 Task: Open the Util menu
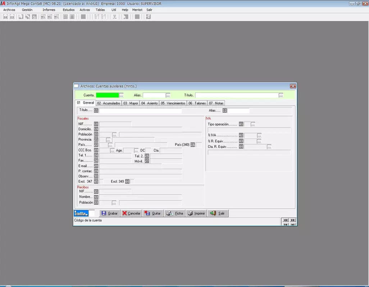click(x=114, y=10)
